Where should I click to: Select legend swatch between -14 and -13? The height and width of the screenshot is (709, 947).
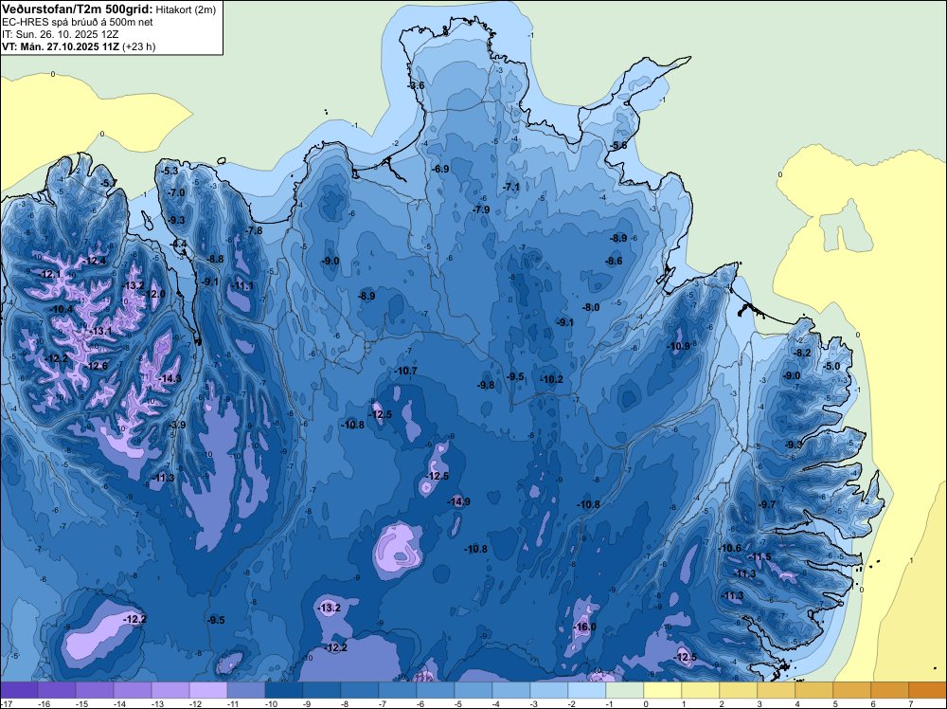(x=133, y=690)
